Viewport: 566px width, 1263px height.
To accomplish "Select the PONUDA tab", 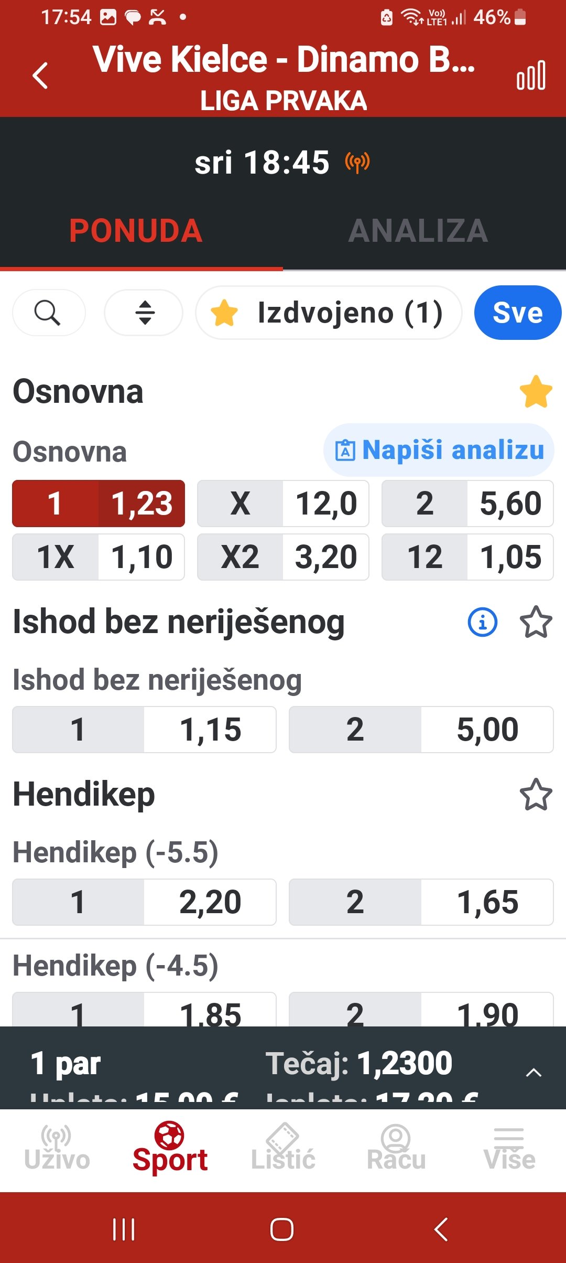I will point(136,231).
